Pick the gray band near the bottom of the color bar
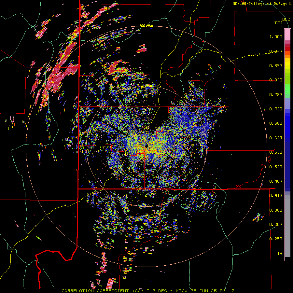 287,226
